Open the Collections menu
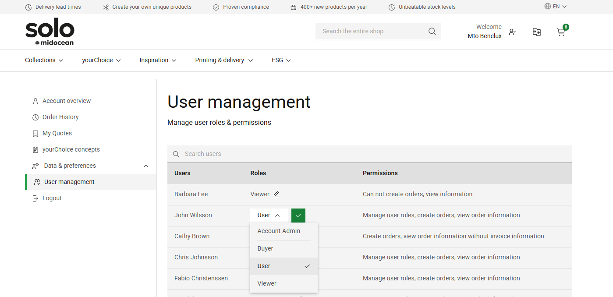This screenshot has width=613, height=297. coord(43,60)
